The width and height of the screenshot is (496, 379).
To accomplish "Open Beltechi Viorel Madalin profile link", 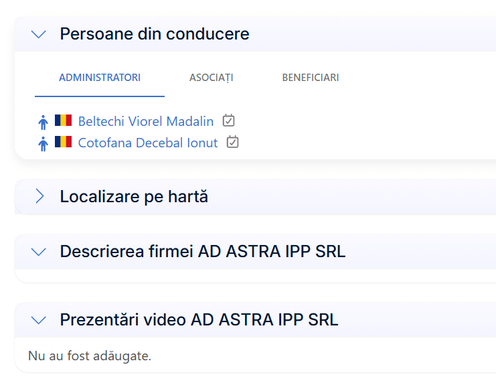I will point(146,122).
